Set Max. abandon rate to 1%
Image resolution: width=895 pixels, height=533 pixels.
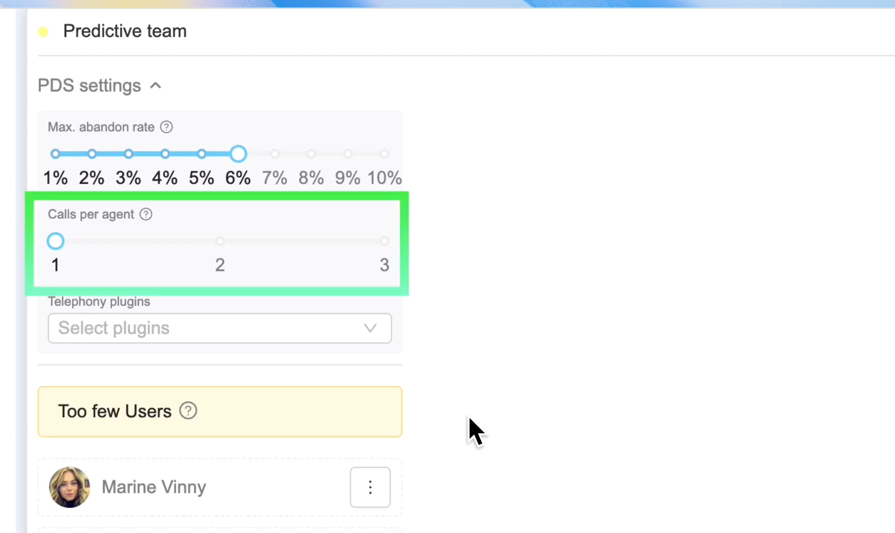point(55,154)
